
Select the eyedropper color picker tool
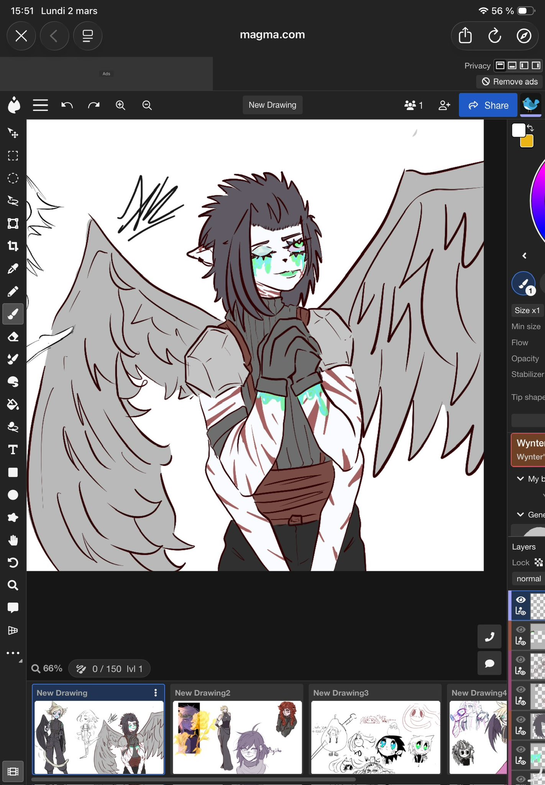click(x=13, y=269)
